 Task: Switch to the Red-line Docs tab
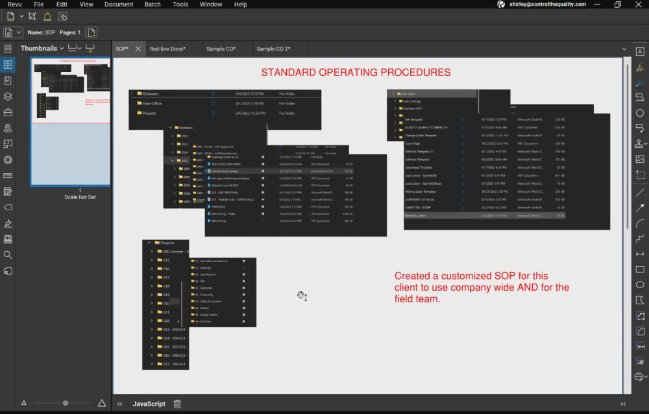[167, 49]
